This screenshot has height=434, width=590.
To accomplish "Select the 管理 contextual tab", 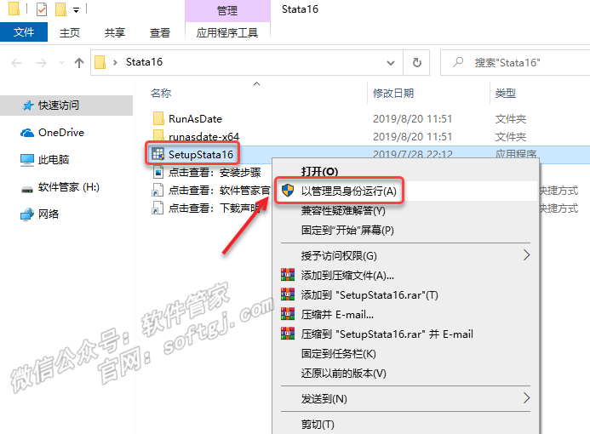I will pos(227,10).
